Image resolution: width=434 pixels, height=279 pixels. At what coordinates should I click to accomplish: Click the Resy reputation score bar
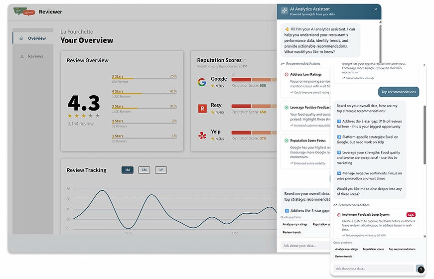[x=254, y=106]
